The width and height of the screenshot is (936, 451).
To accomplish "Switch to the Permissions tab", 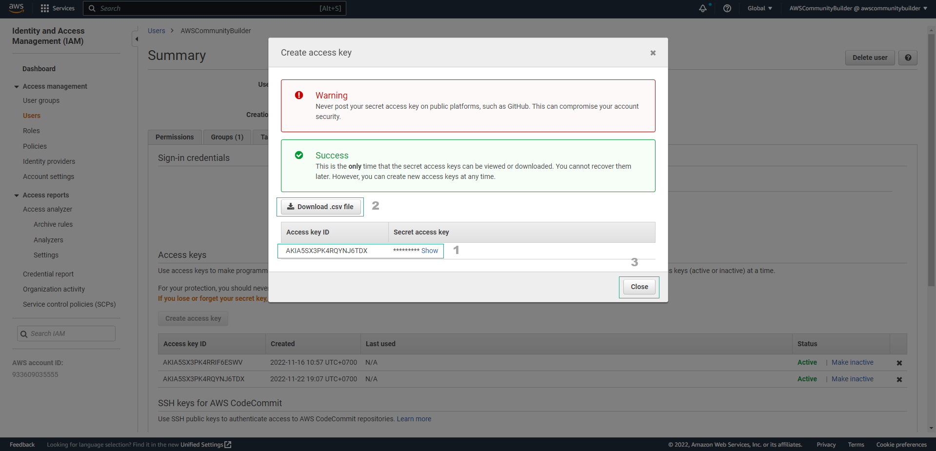I will pos(174,137).
